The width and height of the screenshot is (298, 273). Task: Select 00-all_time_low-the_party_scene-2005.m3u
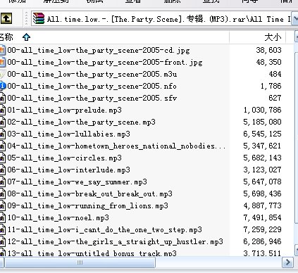pyautogui.click(x=92, y=74)
